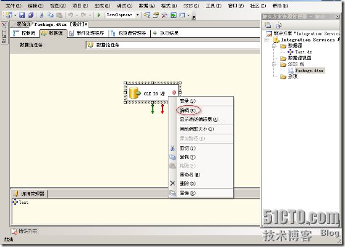Select the 数据源视图 (Data Source Views) folder

[x=296, y=58]
